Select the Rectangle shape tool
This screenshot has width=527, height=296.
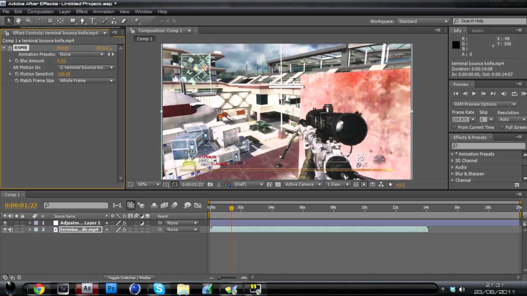click(73, 21)
